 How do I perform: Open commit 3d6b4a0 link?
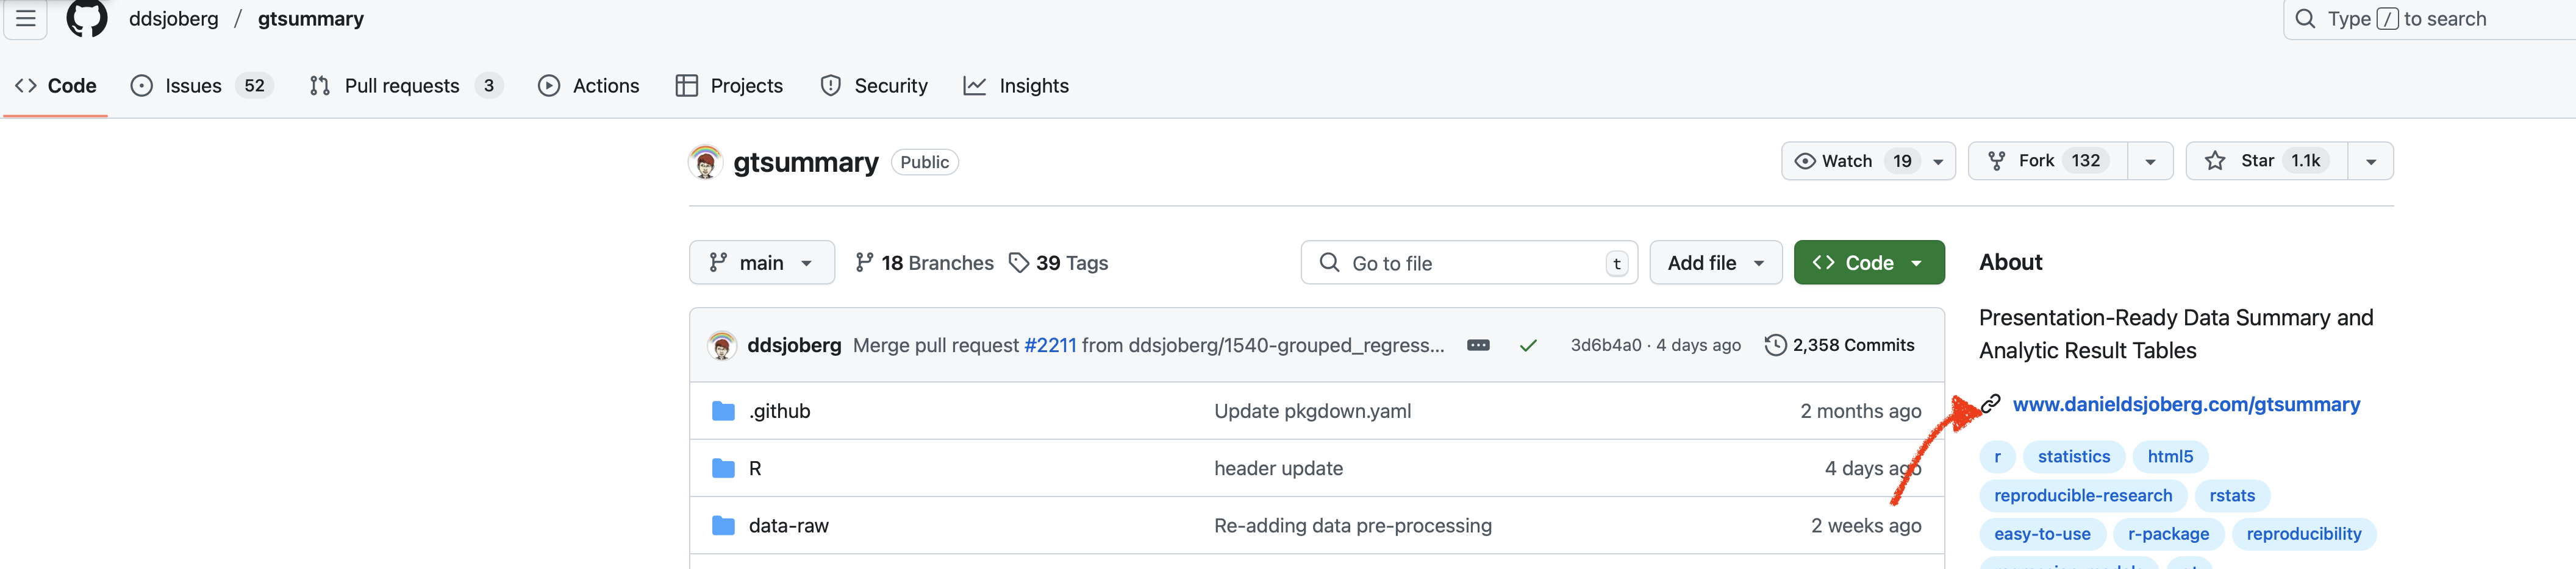[1606, 345]
